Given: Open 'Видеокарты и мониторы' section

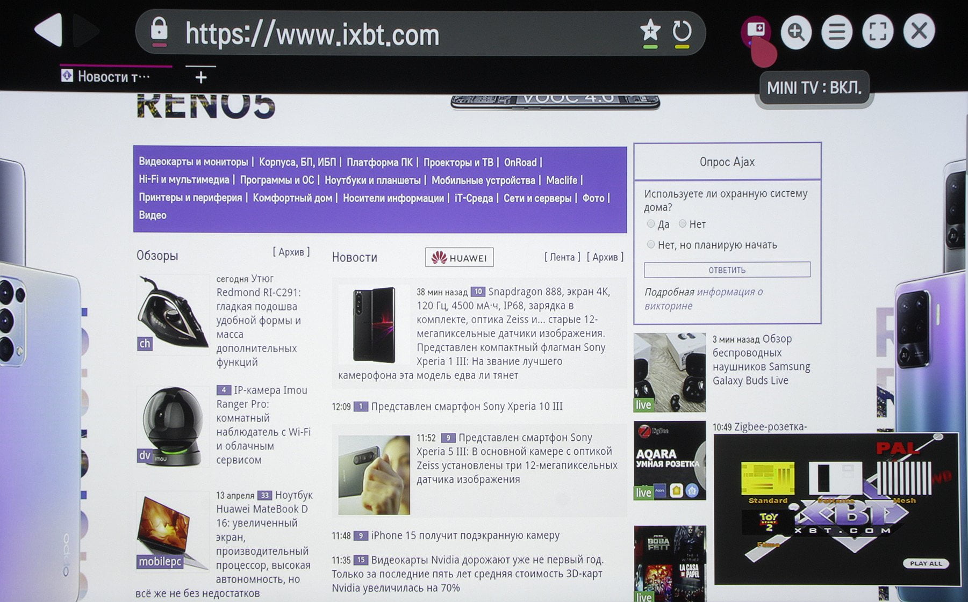Looking at the screenshot, I should pos(193,162).
